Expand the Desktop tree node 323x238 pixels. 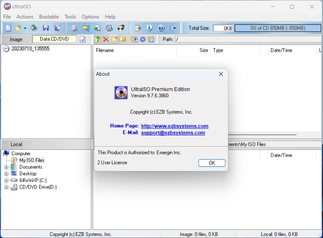(x=6, y=174)
